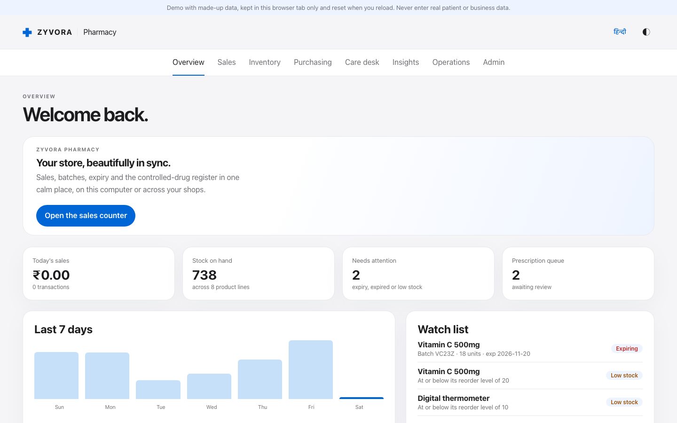Select Vitamin C 500mg with Batch VC23Z
Viewport: 677px width, 423px height.
530,349
